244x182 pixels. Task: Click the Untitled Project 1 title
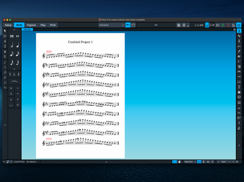click(80, 42)
